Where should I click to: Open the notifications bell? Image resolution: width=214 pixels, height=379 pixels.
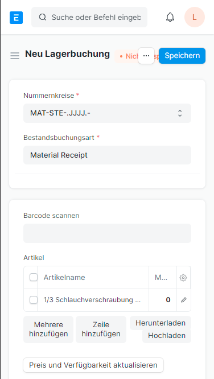(x=170, y=17)
